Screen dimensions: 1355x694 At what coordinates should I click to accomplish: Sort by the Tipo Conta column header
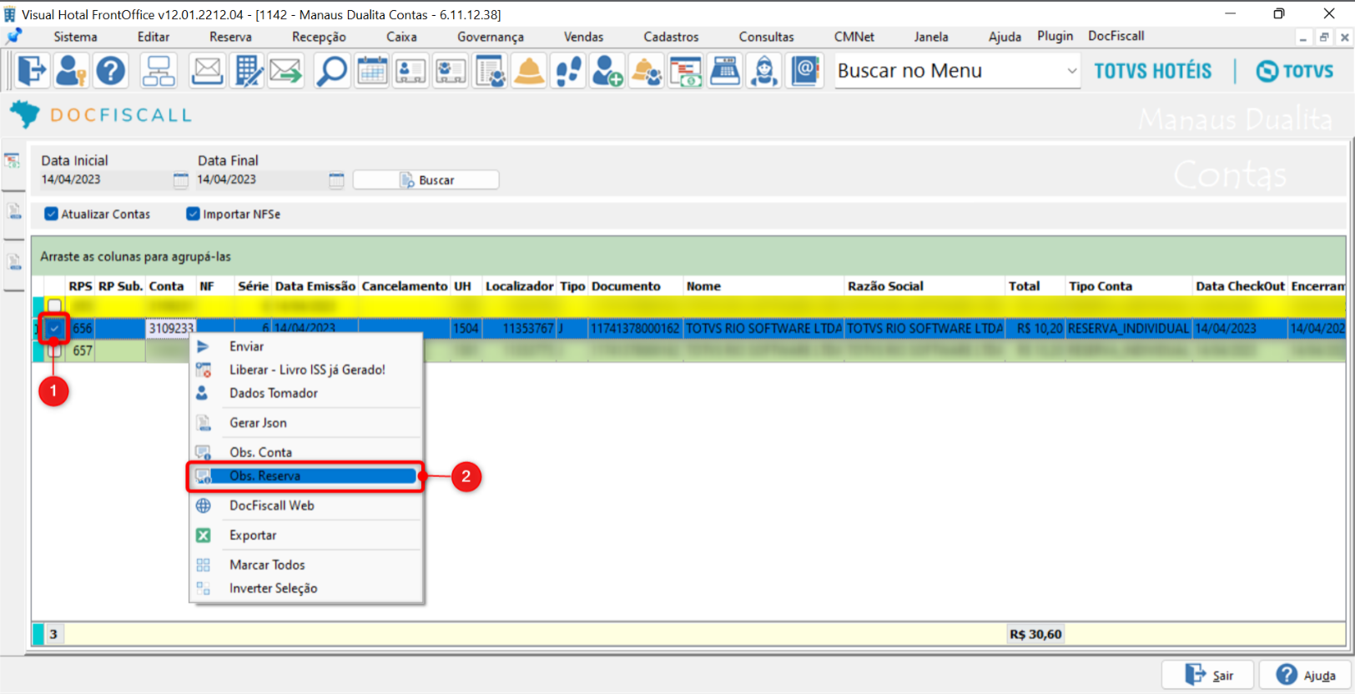pyautogui.click(x=1129, y=286)
